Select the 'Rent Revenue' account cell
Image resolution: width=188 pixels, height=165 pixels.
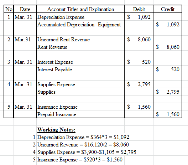point(80,47)
